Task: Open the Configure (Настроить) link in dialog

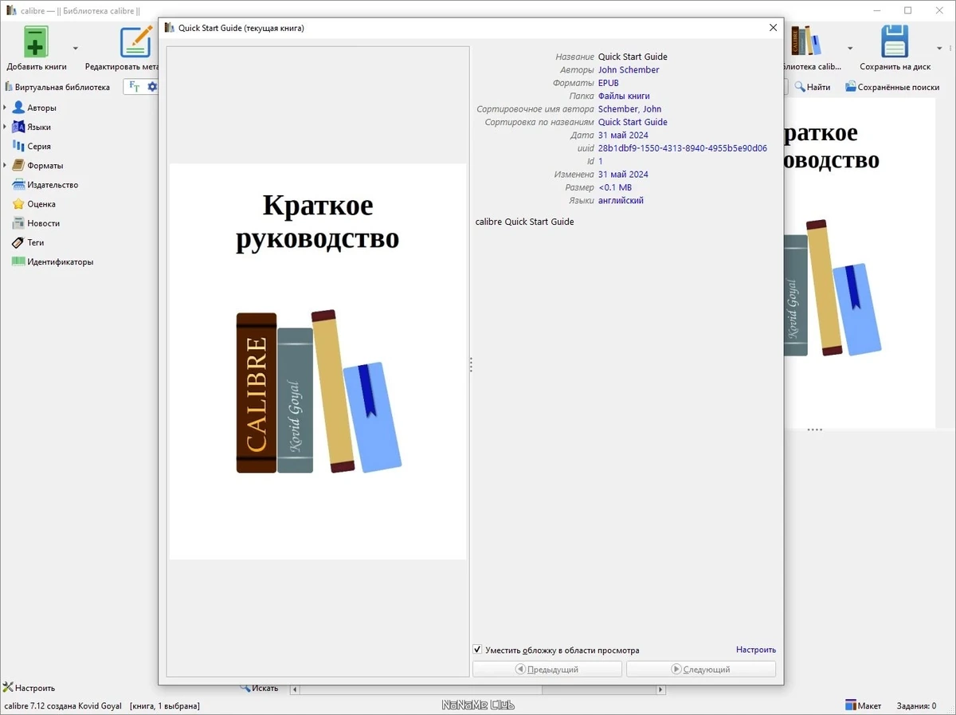Action: pos(755,650)
